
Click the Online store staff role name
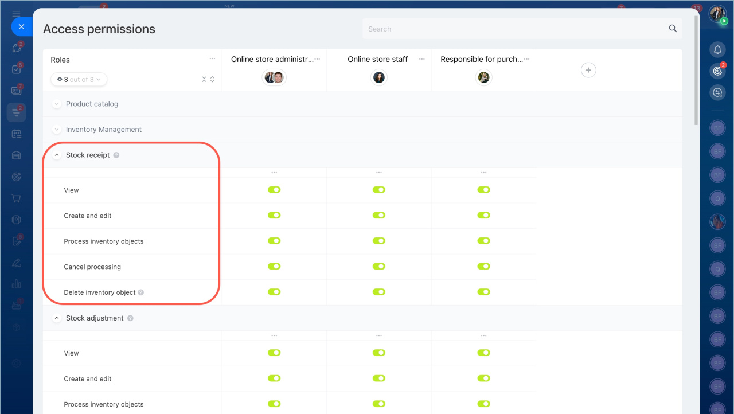[378, 59]
